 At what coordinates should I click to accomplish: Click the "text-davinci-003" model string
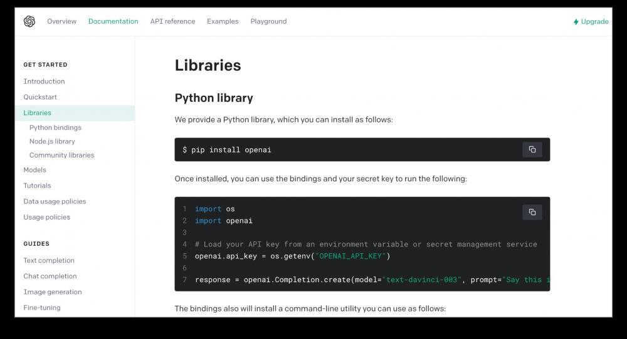coord(421,280)
